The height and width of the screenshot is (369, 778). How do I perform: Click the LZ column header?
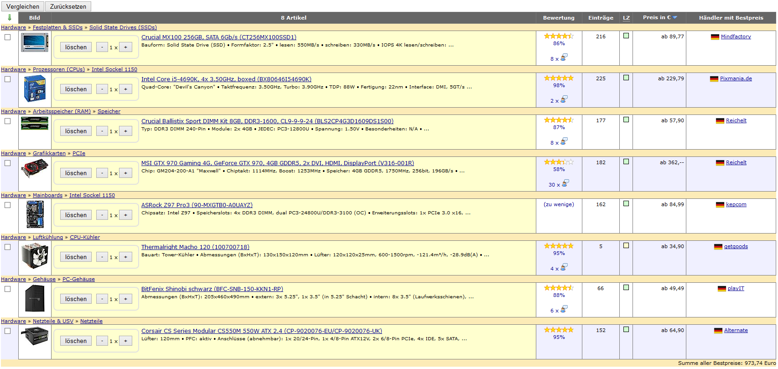pyautogui.click(x=626, y=18)
